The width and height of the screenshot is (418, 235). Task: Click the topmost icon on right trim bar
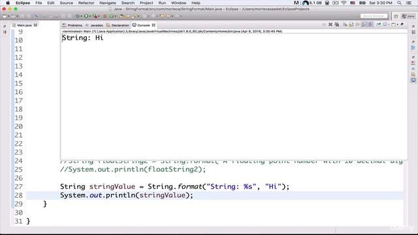413,26
